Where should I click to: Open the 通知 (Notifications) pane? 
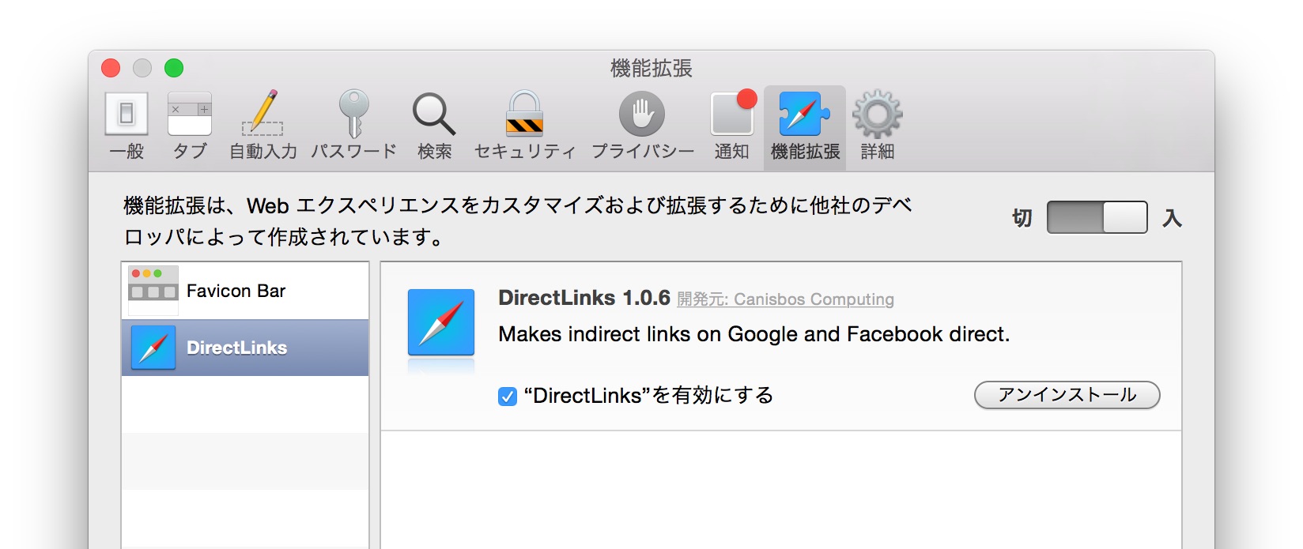click(x=732, y=125)
